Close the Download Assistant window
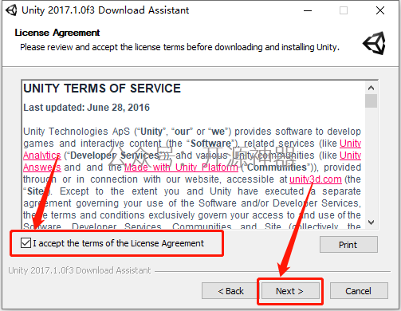This screenshot has width=401, height=311. [x=380, y=10]
